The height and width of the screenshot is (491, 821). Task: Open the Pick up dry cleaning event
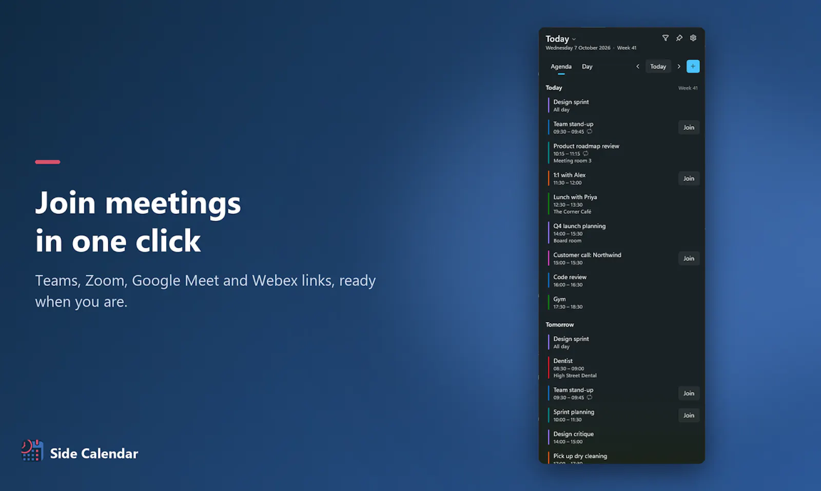pos(622,458)
